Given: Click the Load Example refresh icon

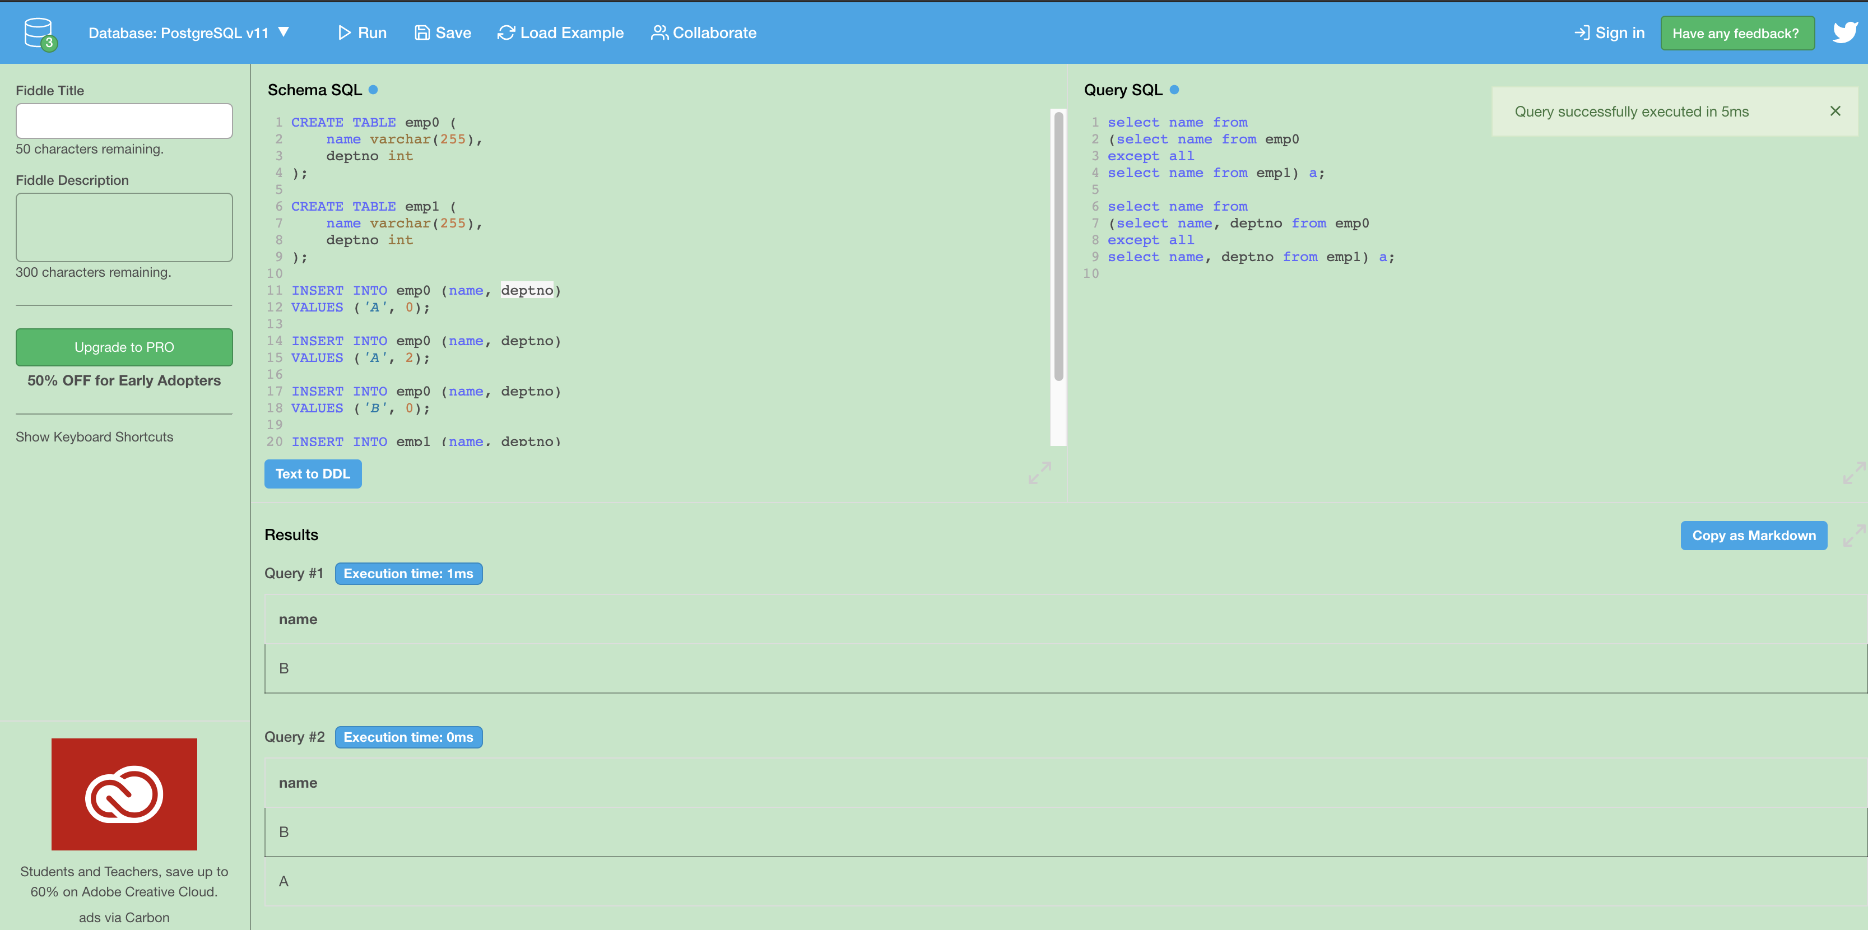Looking at the screenshot, I should click(x=506, y=32).
